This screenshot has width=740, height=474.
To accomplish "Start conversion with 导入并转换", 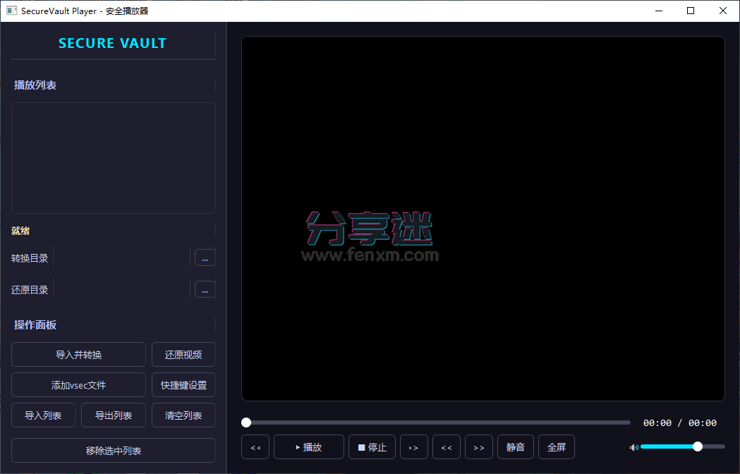I will [78, 354].
